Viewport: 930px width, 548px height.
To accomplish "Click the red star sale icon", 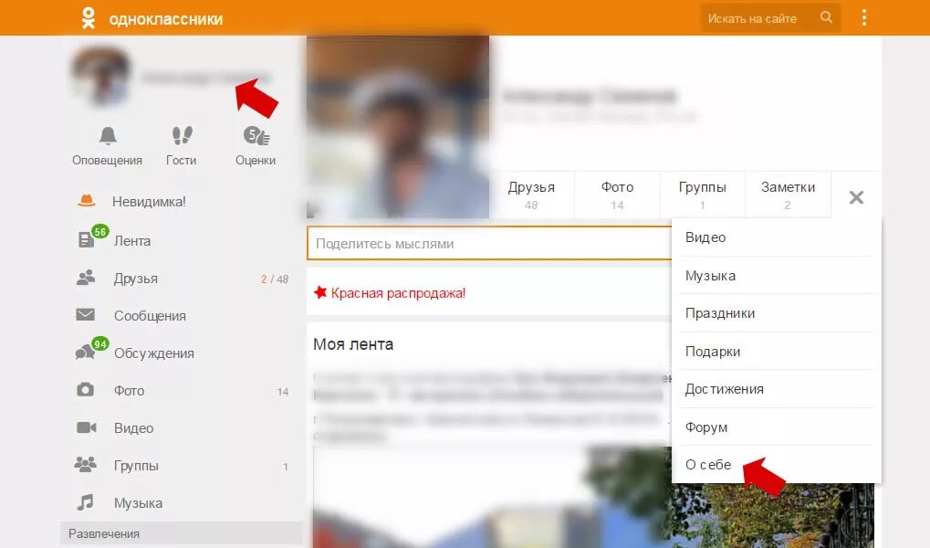I will [x=320, y=292].
